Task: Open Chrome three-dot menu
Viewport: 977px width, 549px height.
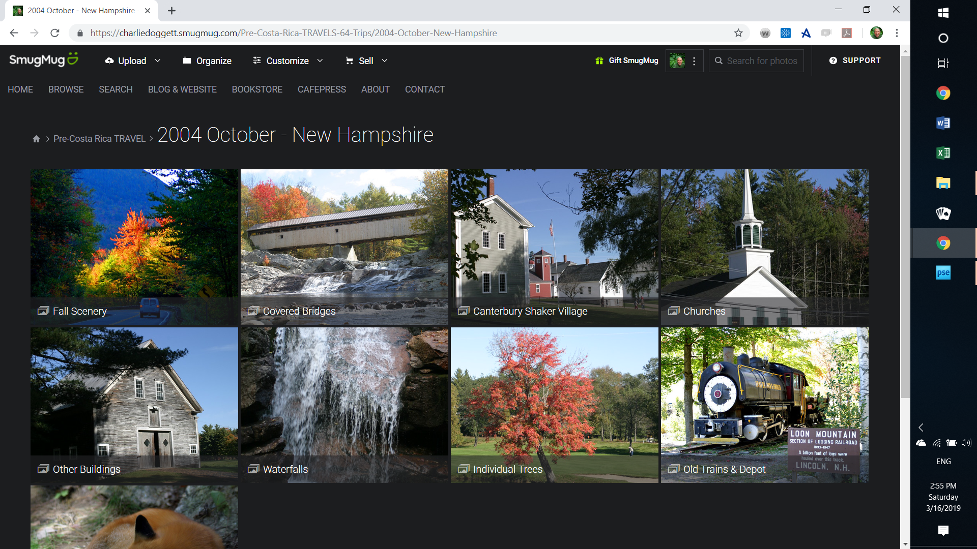Action: (897, 33)
